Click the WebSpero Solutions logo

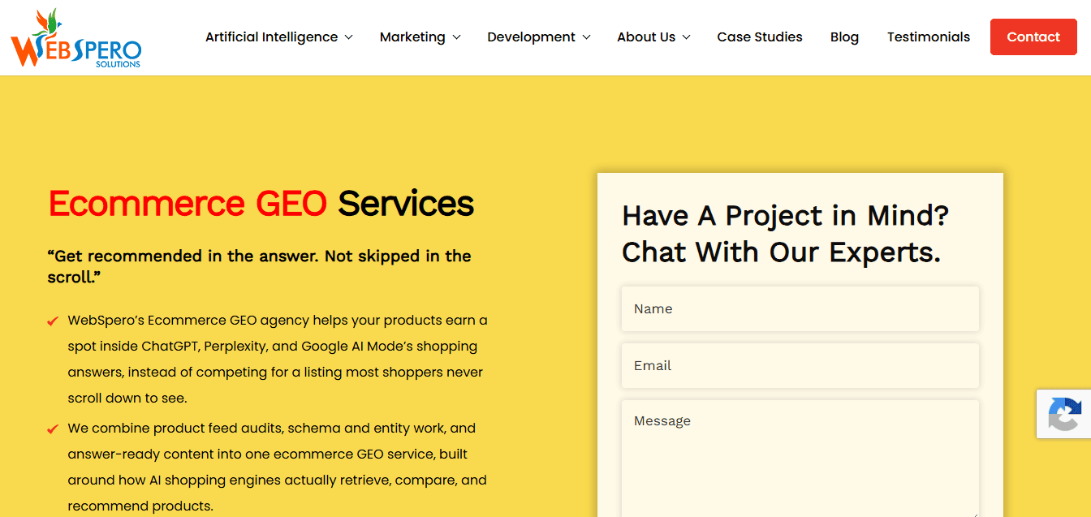76,38
